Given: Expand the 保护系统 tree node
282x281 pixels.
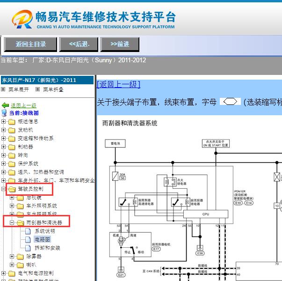Looking at the screenshot, I should click(x=3, y=164).
